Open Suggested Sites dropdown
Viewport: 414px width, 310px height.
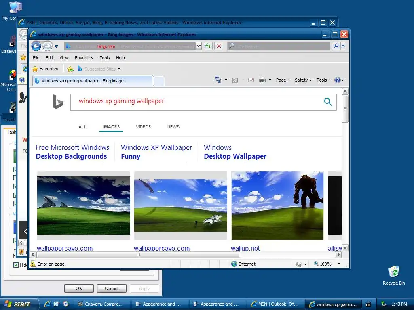tap(99, 69)
